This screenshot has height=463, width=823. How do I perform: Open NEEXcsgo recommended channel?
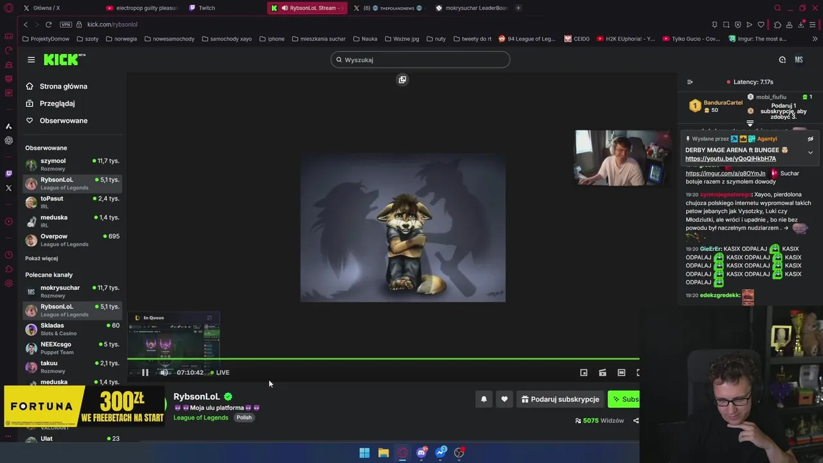pyautogui.click(x=72, y=348)
